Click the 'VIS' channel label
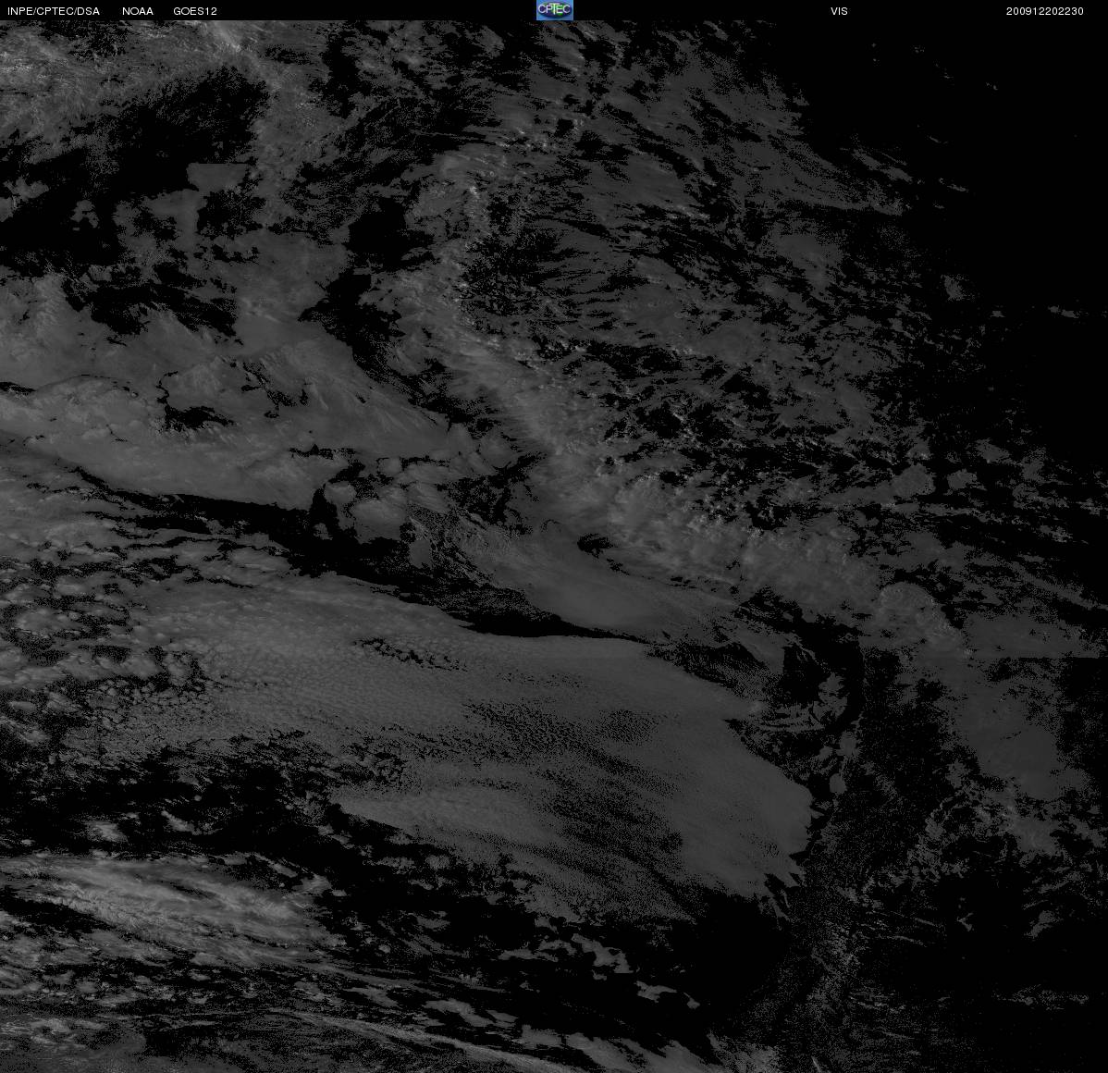 click(x=840, y=11)
